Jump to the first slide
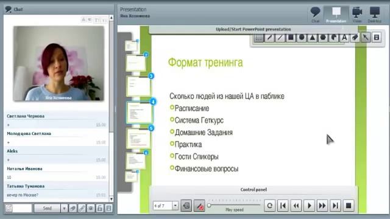 [283, 206]
